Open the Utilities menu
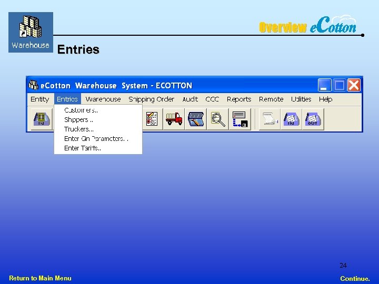Viewport: 379px width, 284px height. 301,99
